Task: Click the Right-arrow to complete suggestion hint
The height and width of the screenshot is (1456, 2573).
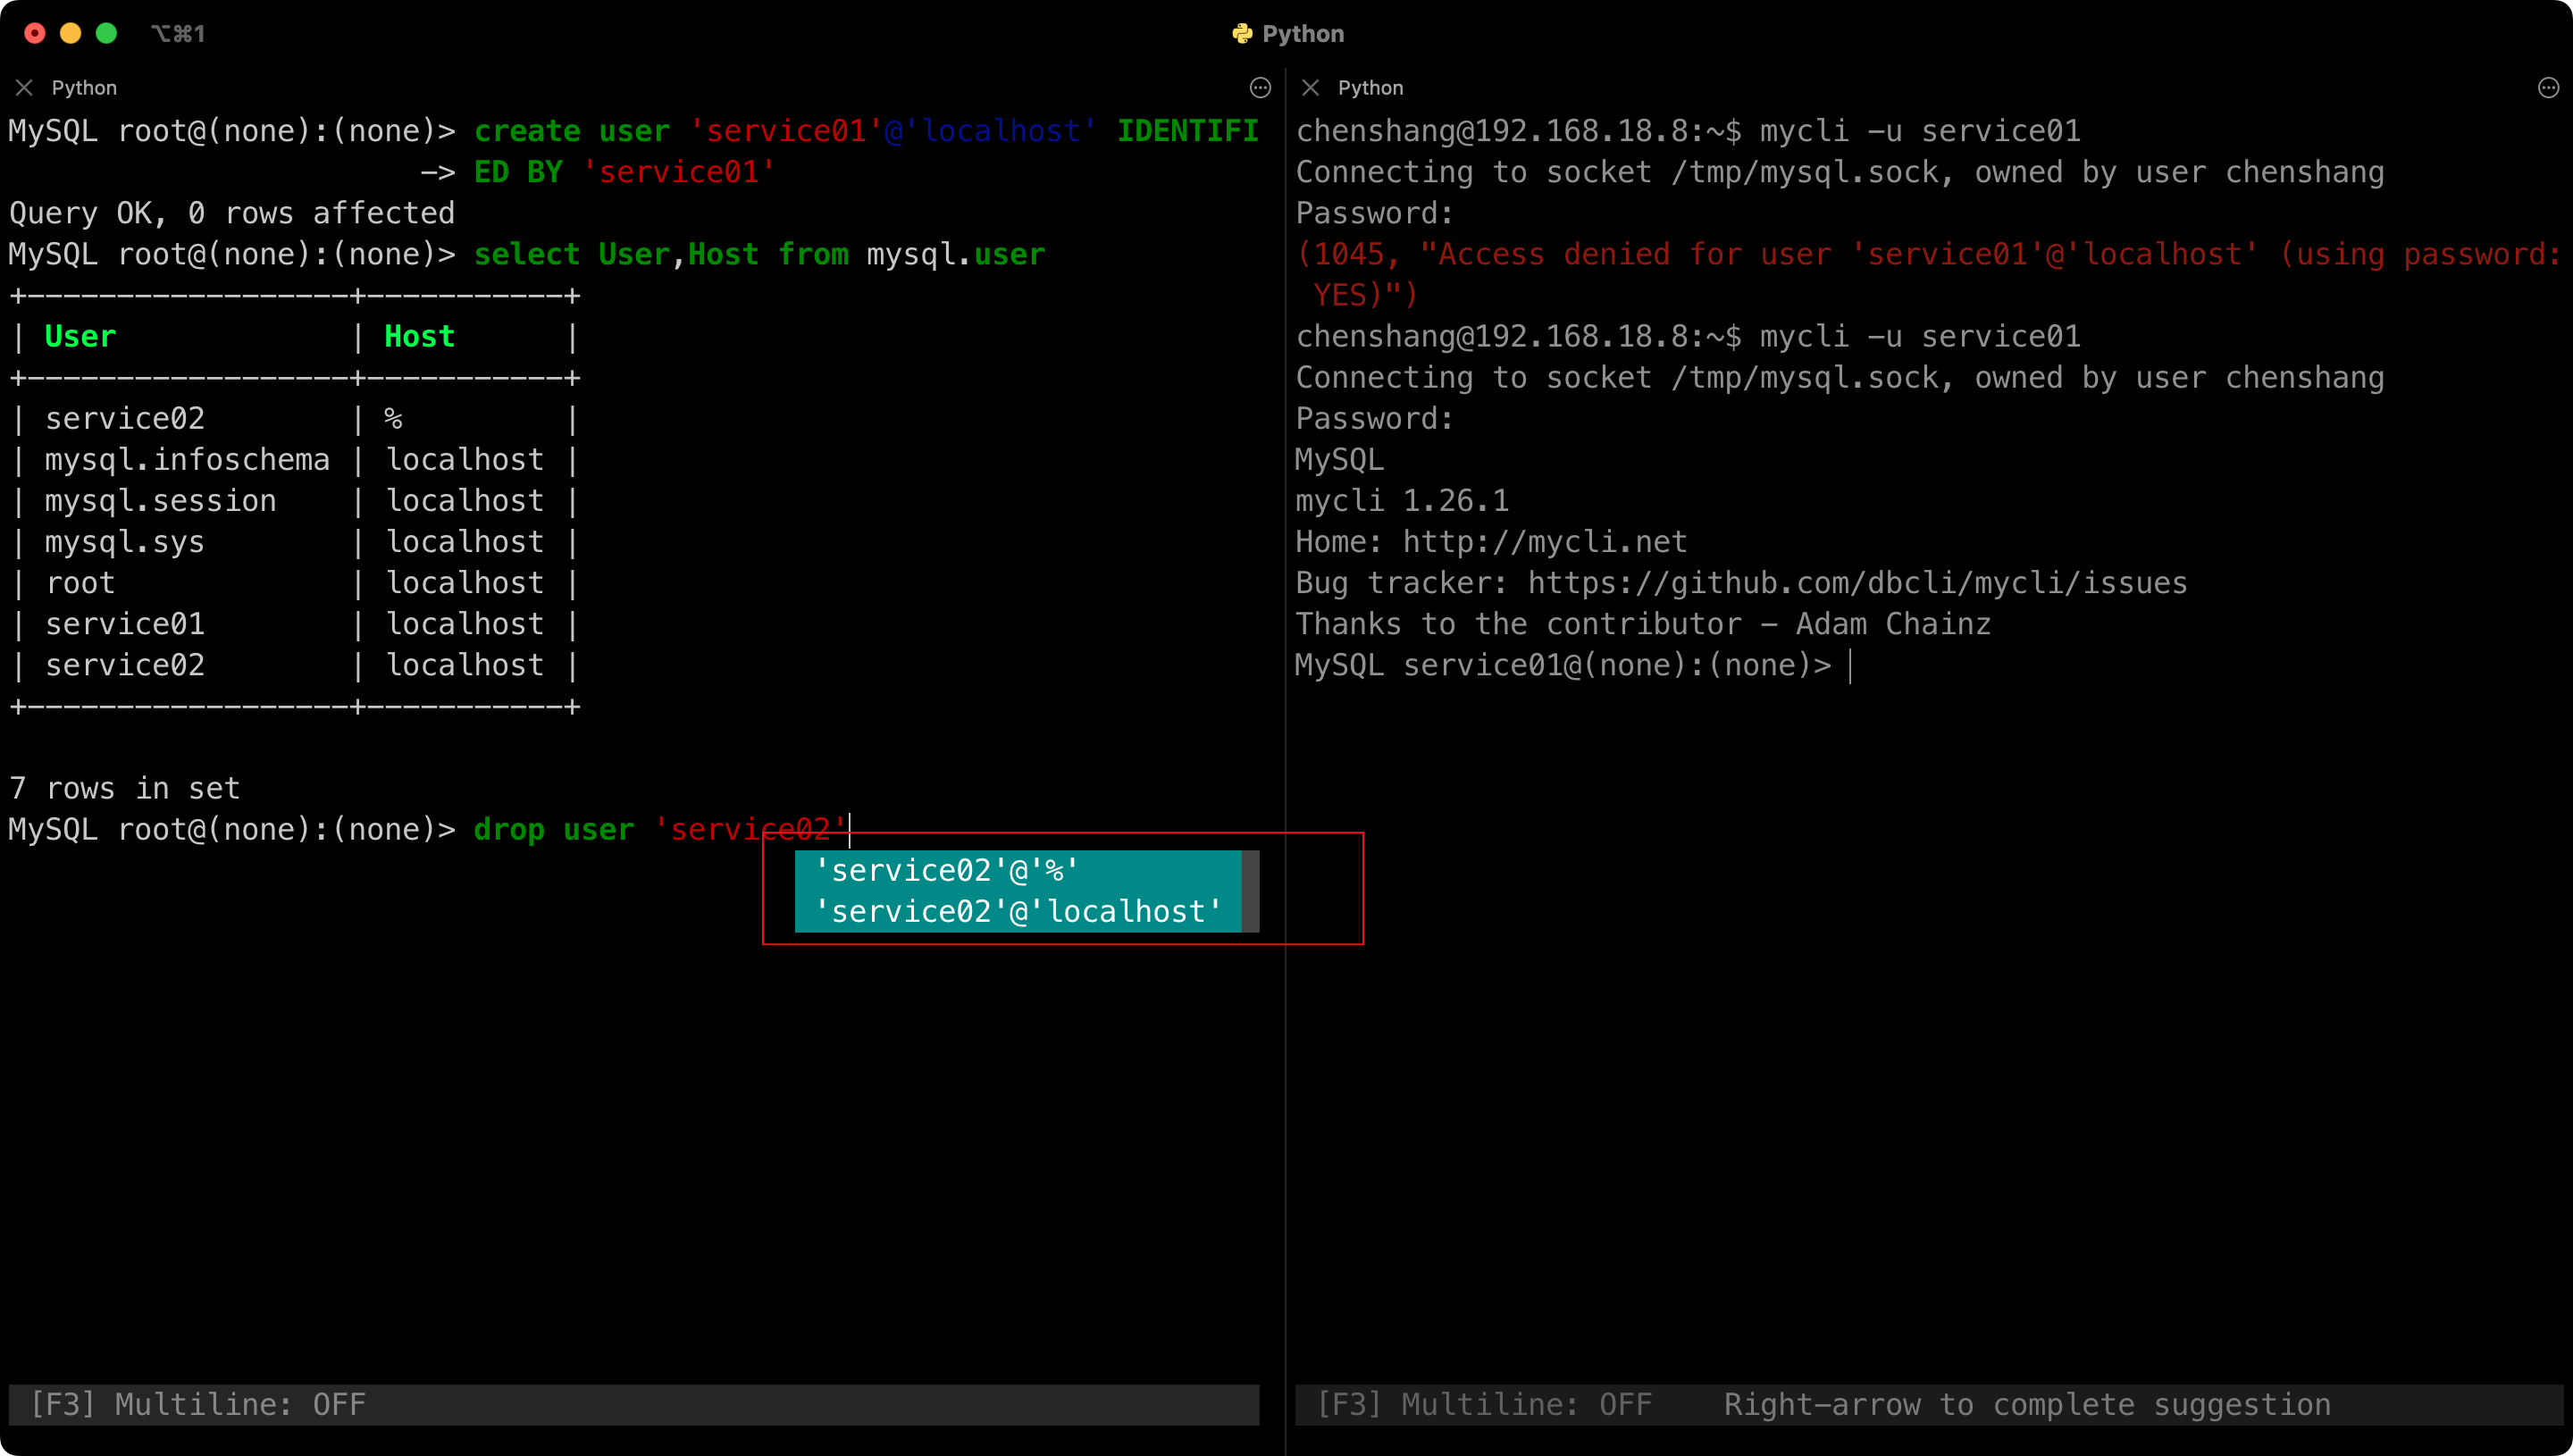Action: pyautogui.click(x=2026, y=1404)
